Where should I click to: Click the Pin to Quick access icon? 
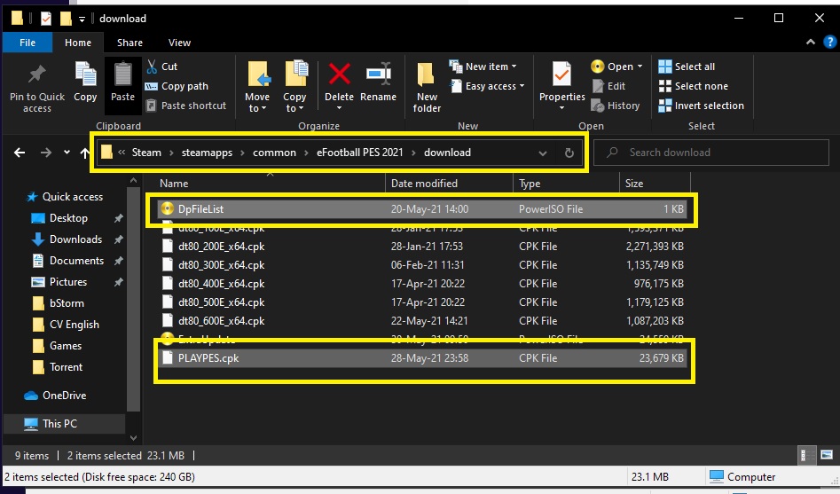coord(37,75)
